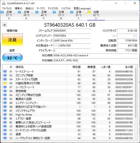Click raw value 0005108DF8F1
Screen dimensions: 140x143
(x=124, y=87)
